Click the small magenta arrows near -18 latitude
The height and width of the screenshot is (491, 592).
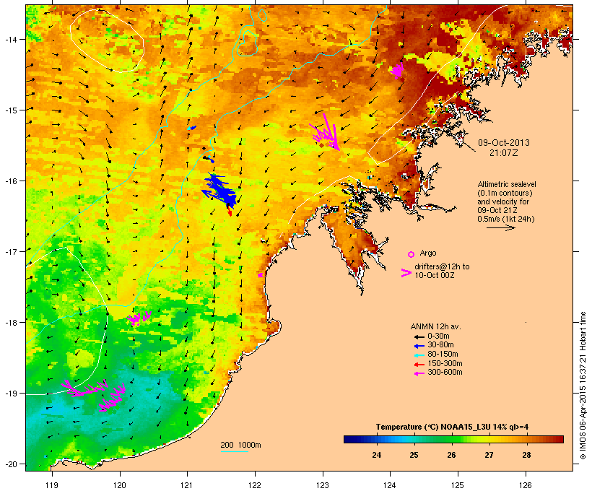point(139,318)
